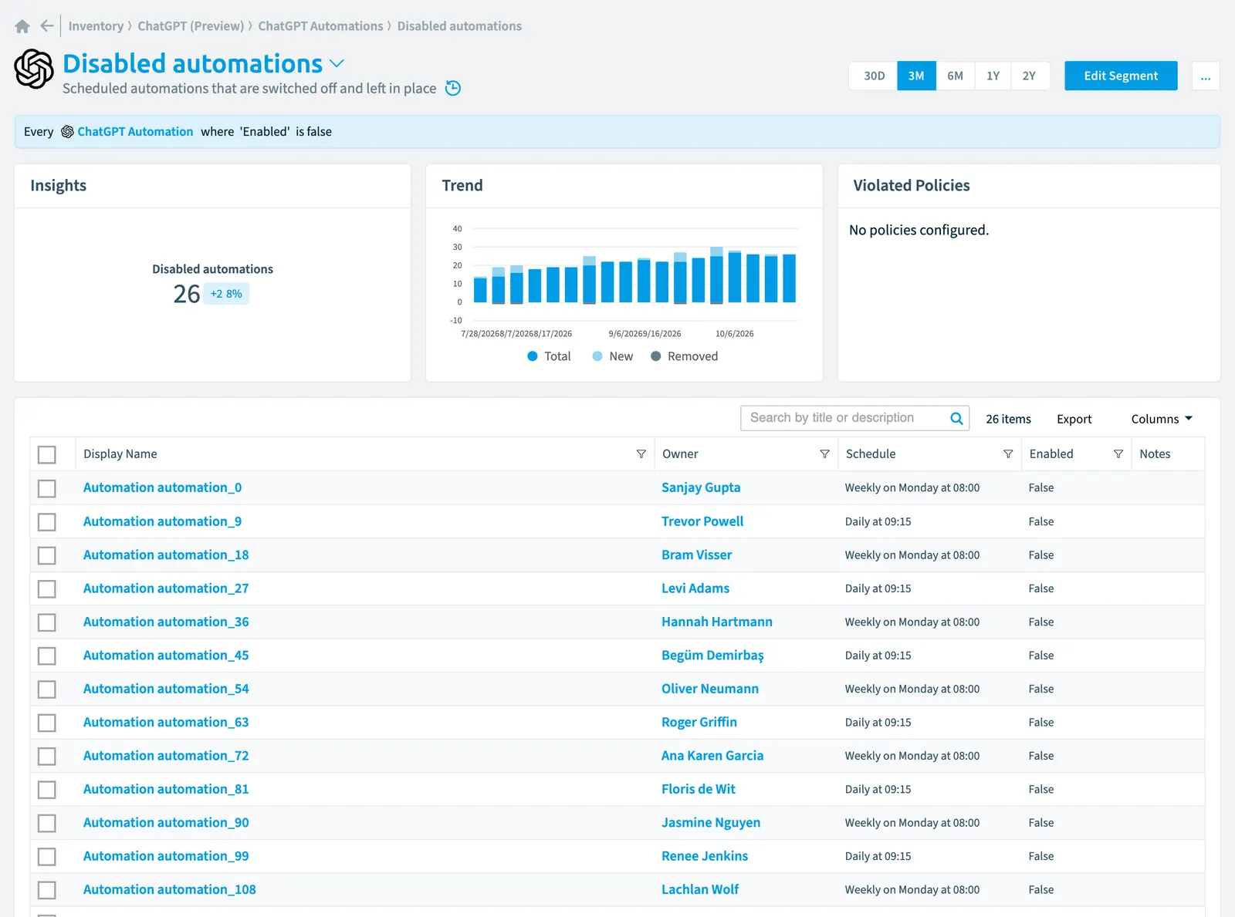Click the Edit Segment button
The width and height of the screenshot is (1235, 917).
(x=1121, y=76)
